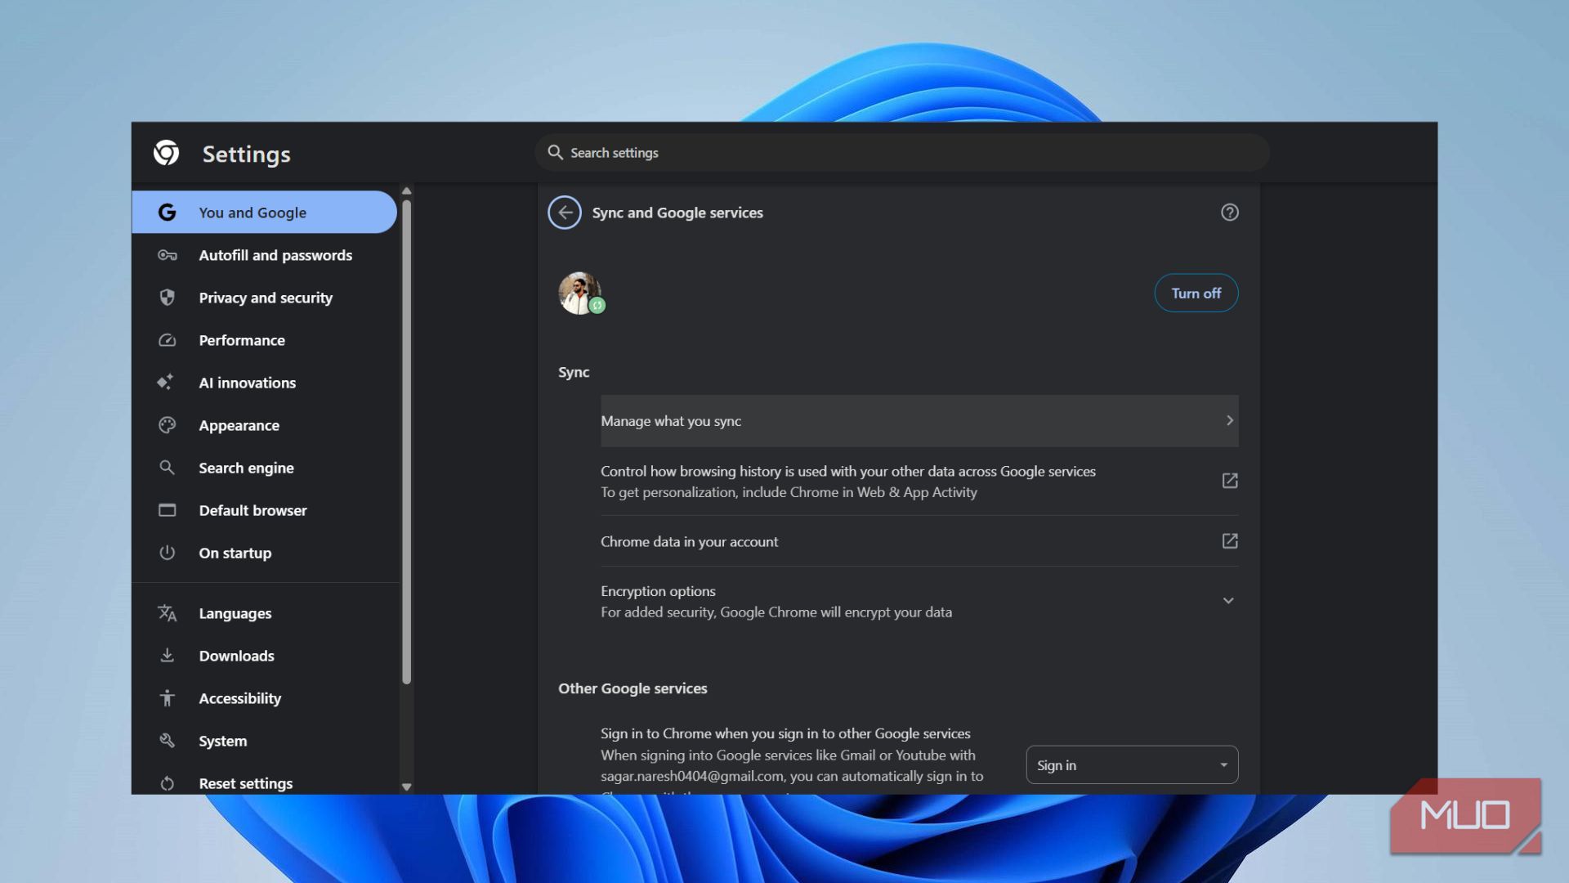Image resolution: width=1569 pixels, height=883 pixels.
Task: Click the person icon for Accessibility
Action: coord(167,698)
